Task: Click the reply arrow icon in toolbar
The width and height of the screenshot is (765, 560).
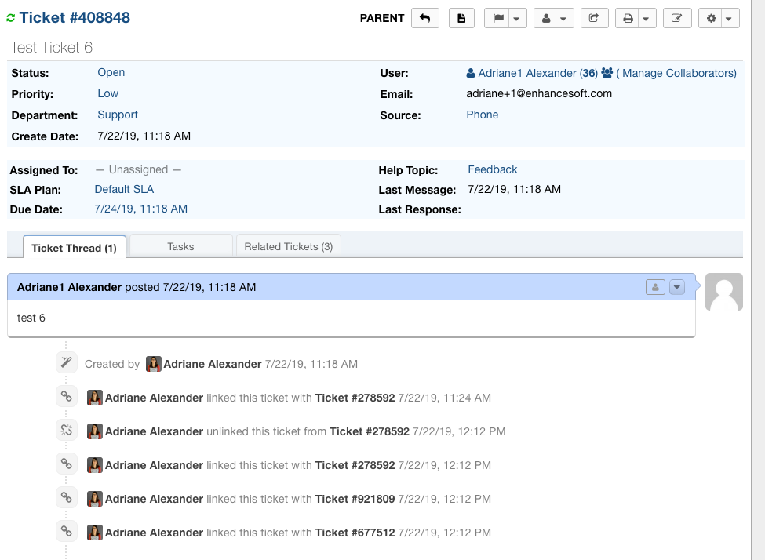Action: [x=424, y=18]
